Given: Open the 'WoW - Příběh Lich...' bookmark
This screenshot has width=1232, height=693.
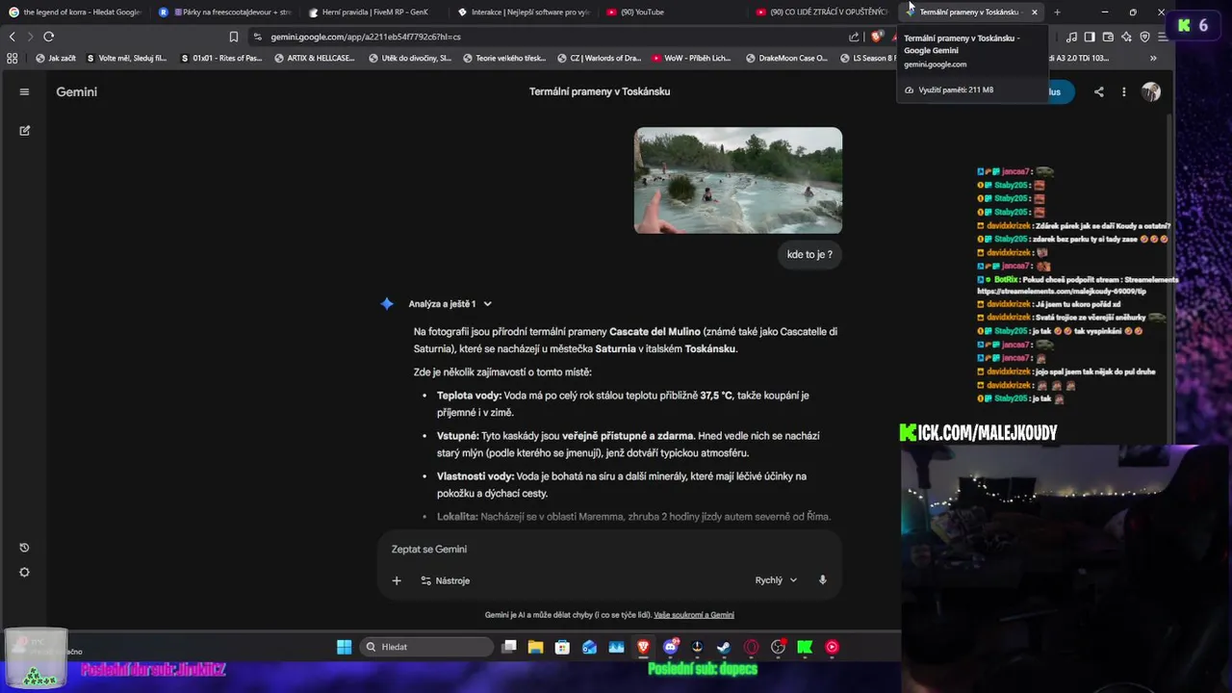Looking at the screenshot, I should pyautogui.click(x=691, y=58).
